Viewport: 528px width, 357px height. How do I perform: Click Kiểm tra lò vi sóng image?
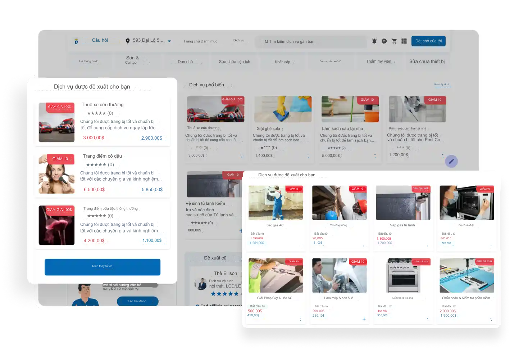click(403, 275)
